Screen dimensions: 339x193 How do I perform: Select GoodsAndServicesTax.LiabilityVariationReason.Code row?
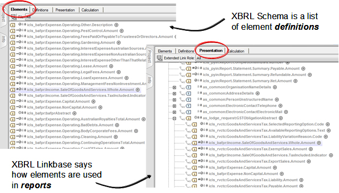point(265,137)
